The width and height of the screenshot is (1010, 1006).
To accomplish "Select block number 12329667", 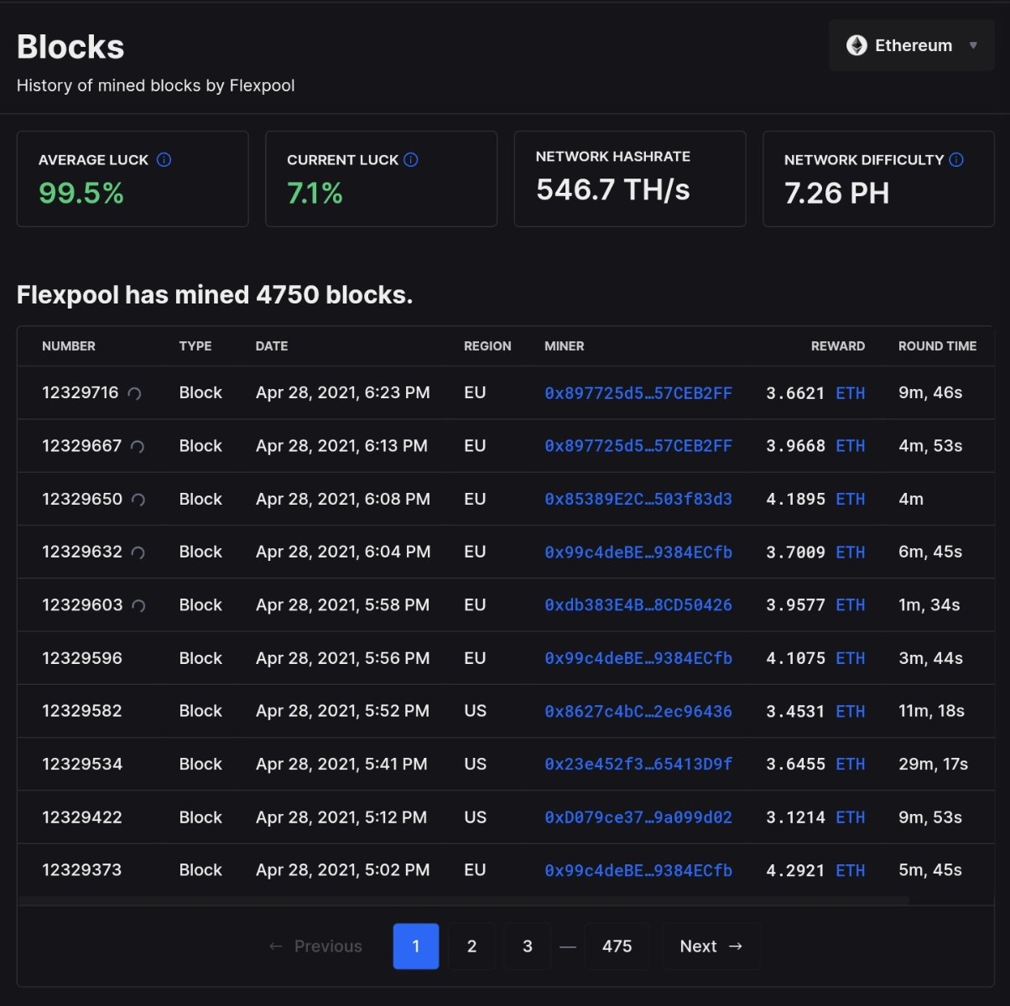I will tap(82, 446).
